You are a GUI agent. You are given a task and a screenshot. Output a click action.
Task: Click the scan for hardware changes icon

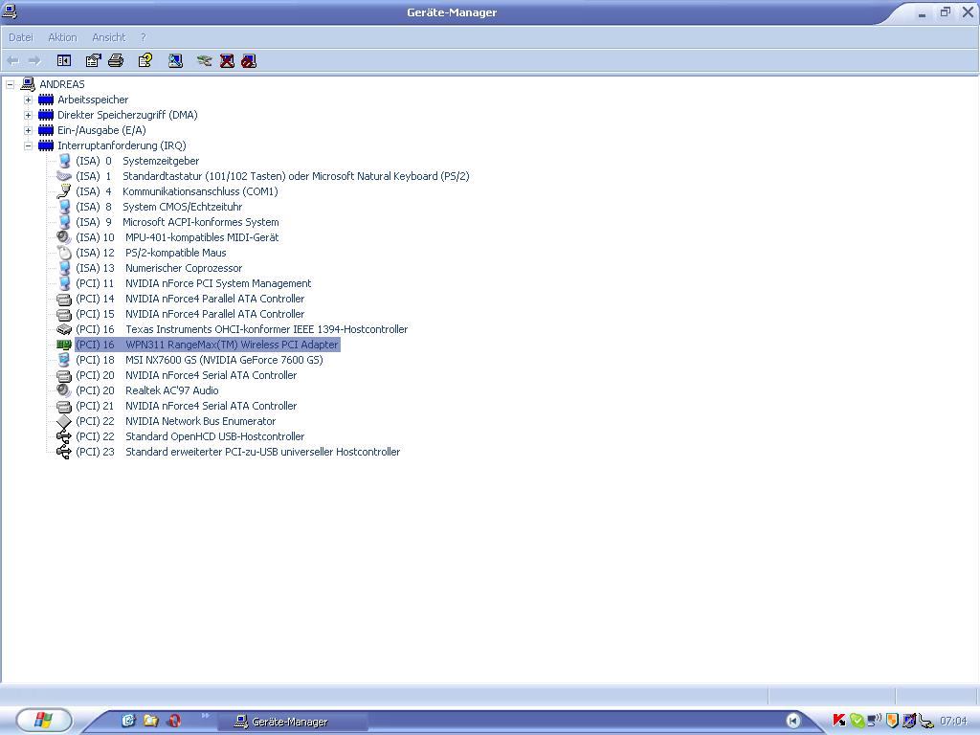[x=176, y=60]
